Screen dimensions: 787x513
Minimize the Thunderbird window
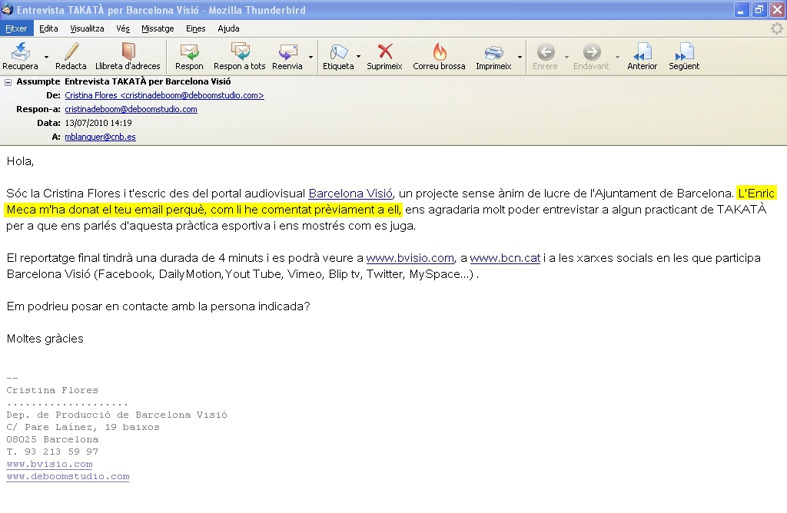(741, 9)
